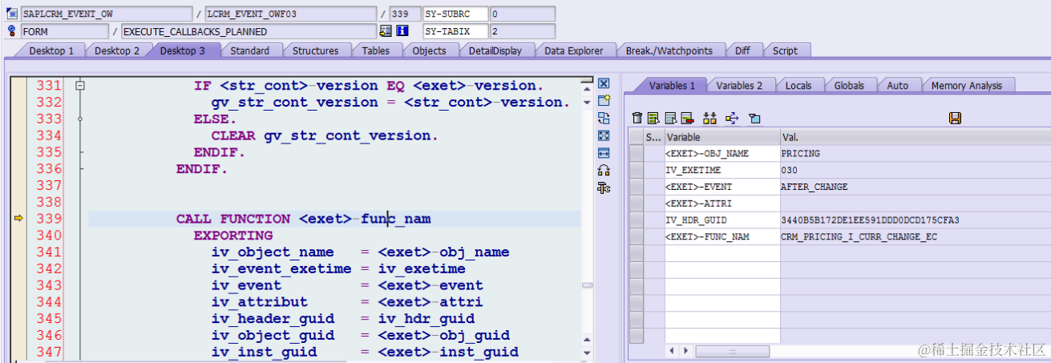Click the SY-TABIX value field
Image resolution: width=1051 pixels, height=363 pixels.
tap(523, 31)
